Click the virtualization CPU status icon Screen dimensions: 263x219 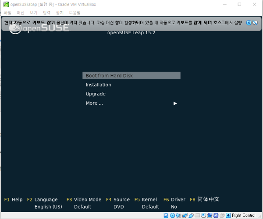[x=216, y=215]
